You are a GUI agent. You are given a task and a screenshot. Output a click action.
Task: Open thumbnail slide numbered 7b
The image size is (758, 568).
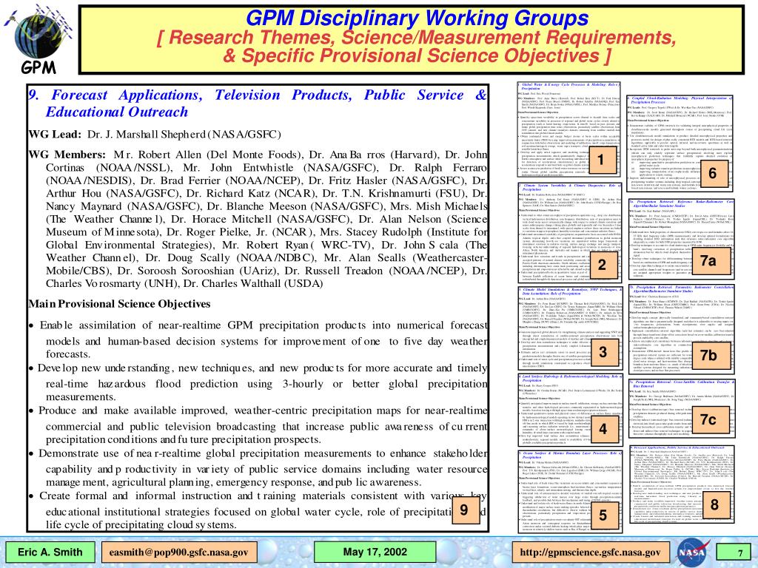pyautogui.click(x=682, y=330)
